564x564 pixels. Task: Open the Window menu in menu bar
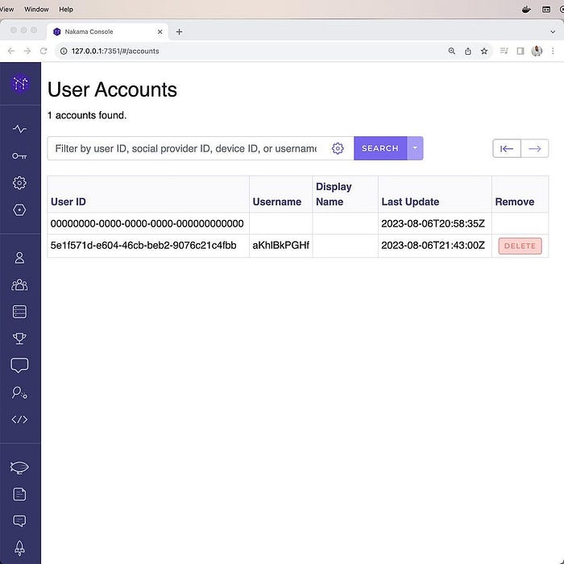(x=36, y=9)
